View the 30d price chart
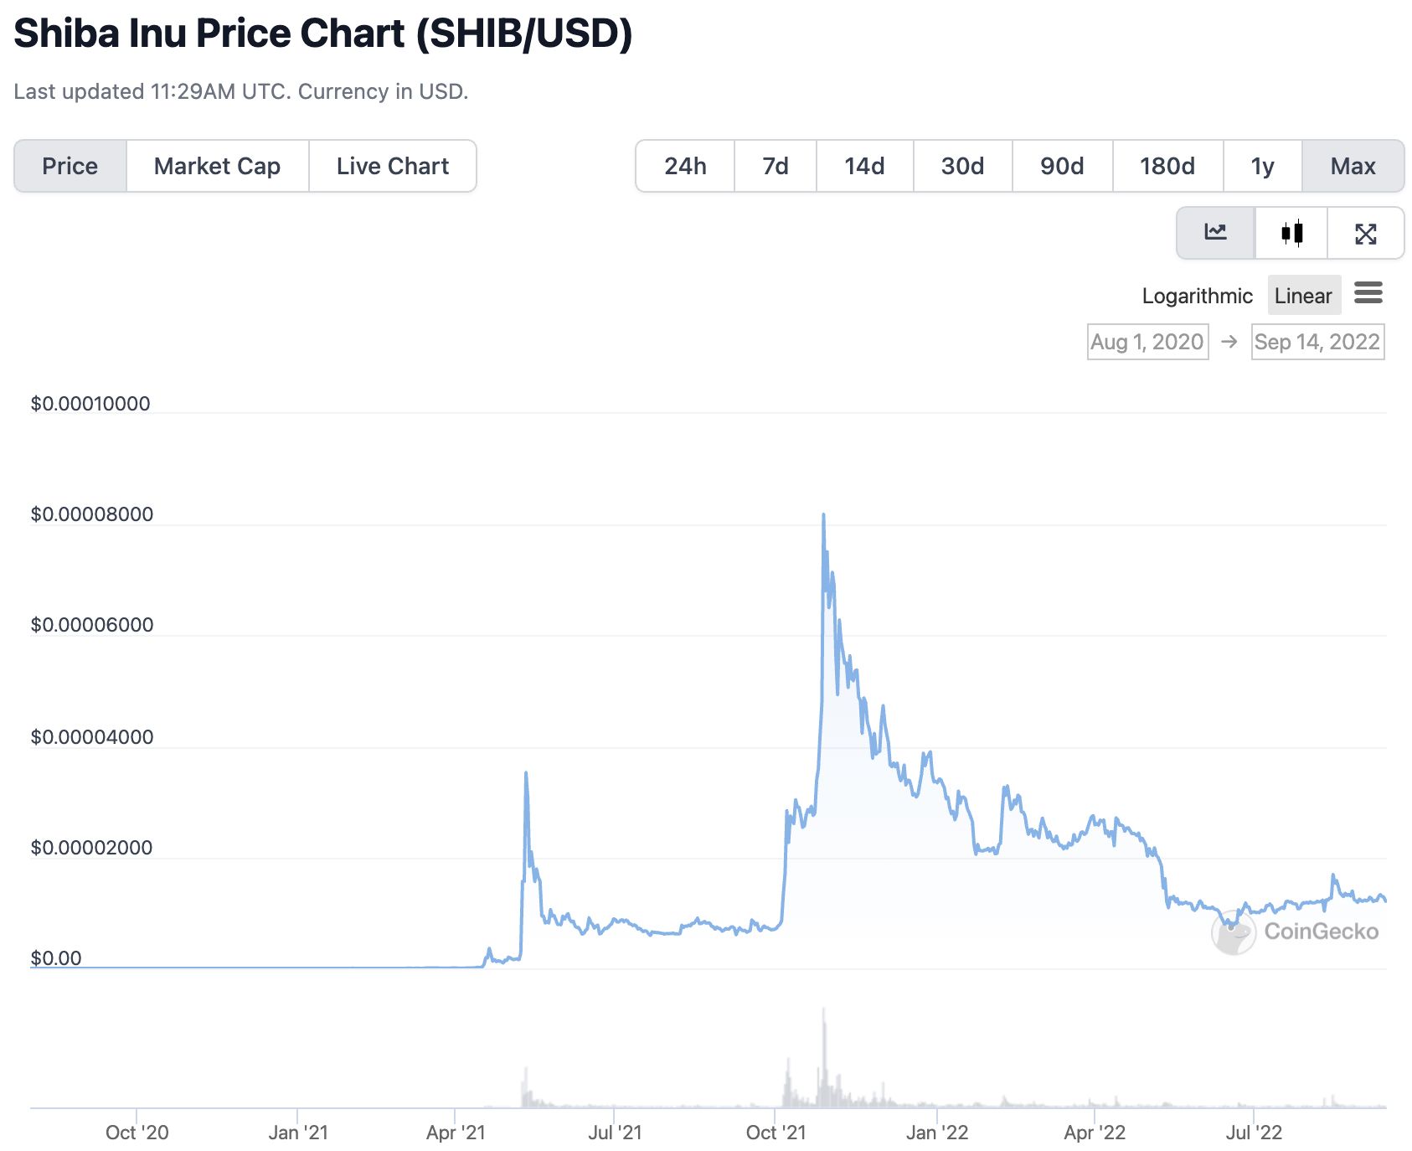The height and width of the screenshot is (1151, 1412). (961, 166)
